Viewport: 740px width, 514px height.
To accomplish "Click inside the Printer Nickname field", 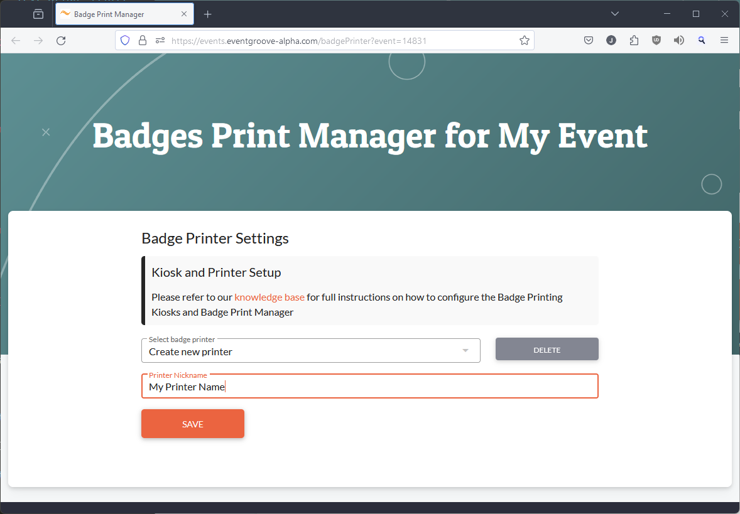I will [369, 386].
